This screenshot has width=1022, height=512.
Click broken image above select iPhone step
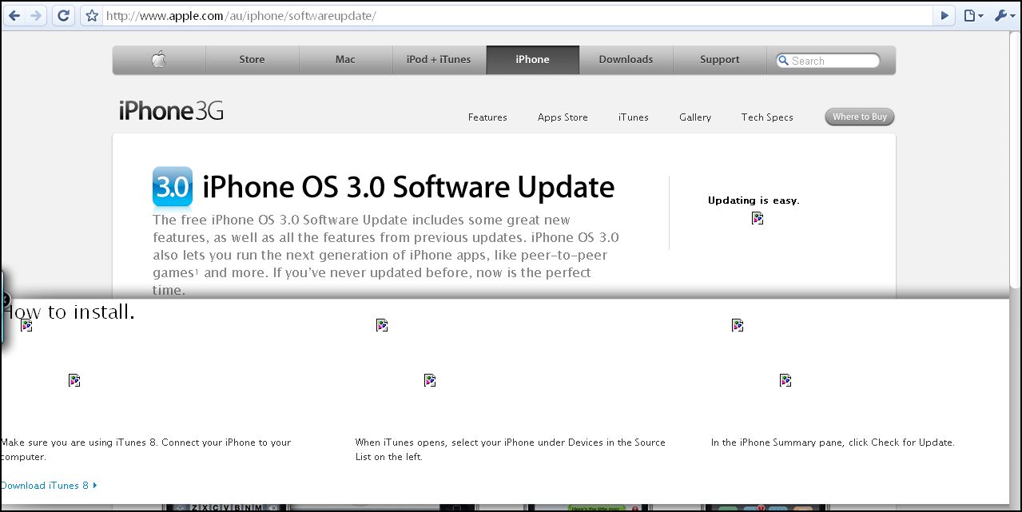tap(430, 380)
